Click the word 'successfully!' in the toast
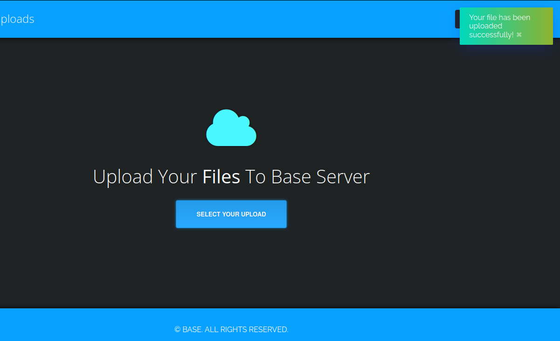The image size is (560, 341). point(491,35)
